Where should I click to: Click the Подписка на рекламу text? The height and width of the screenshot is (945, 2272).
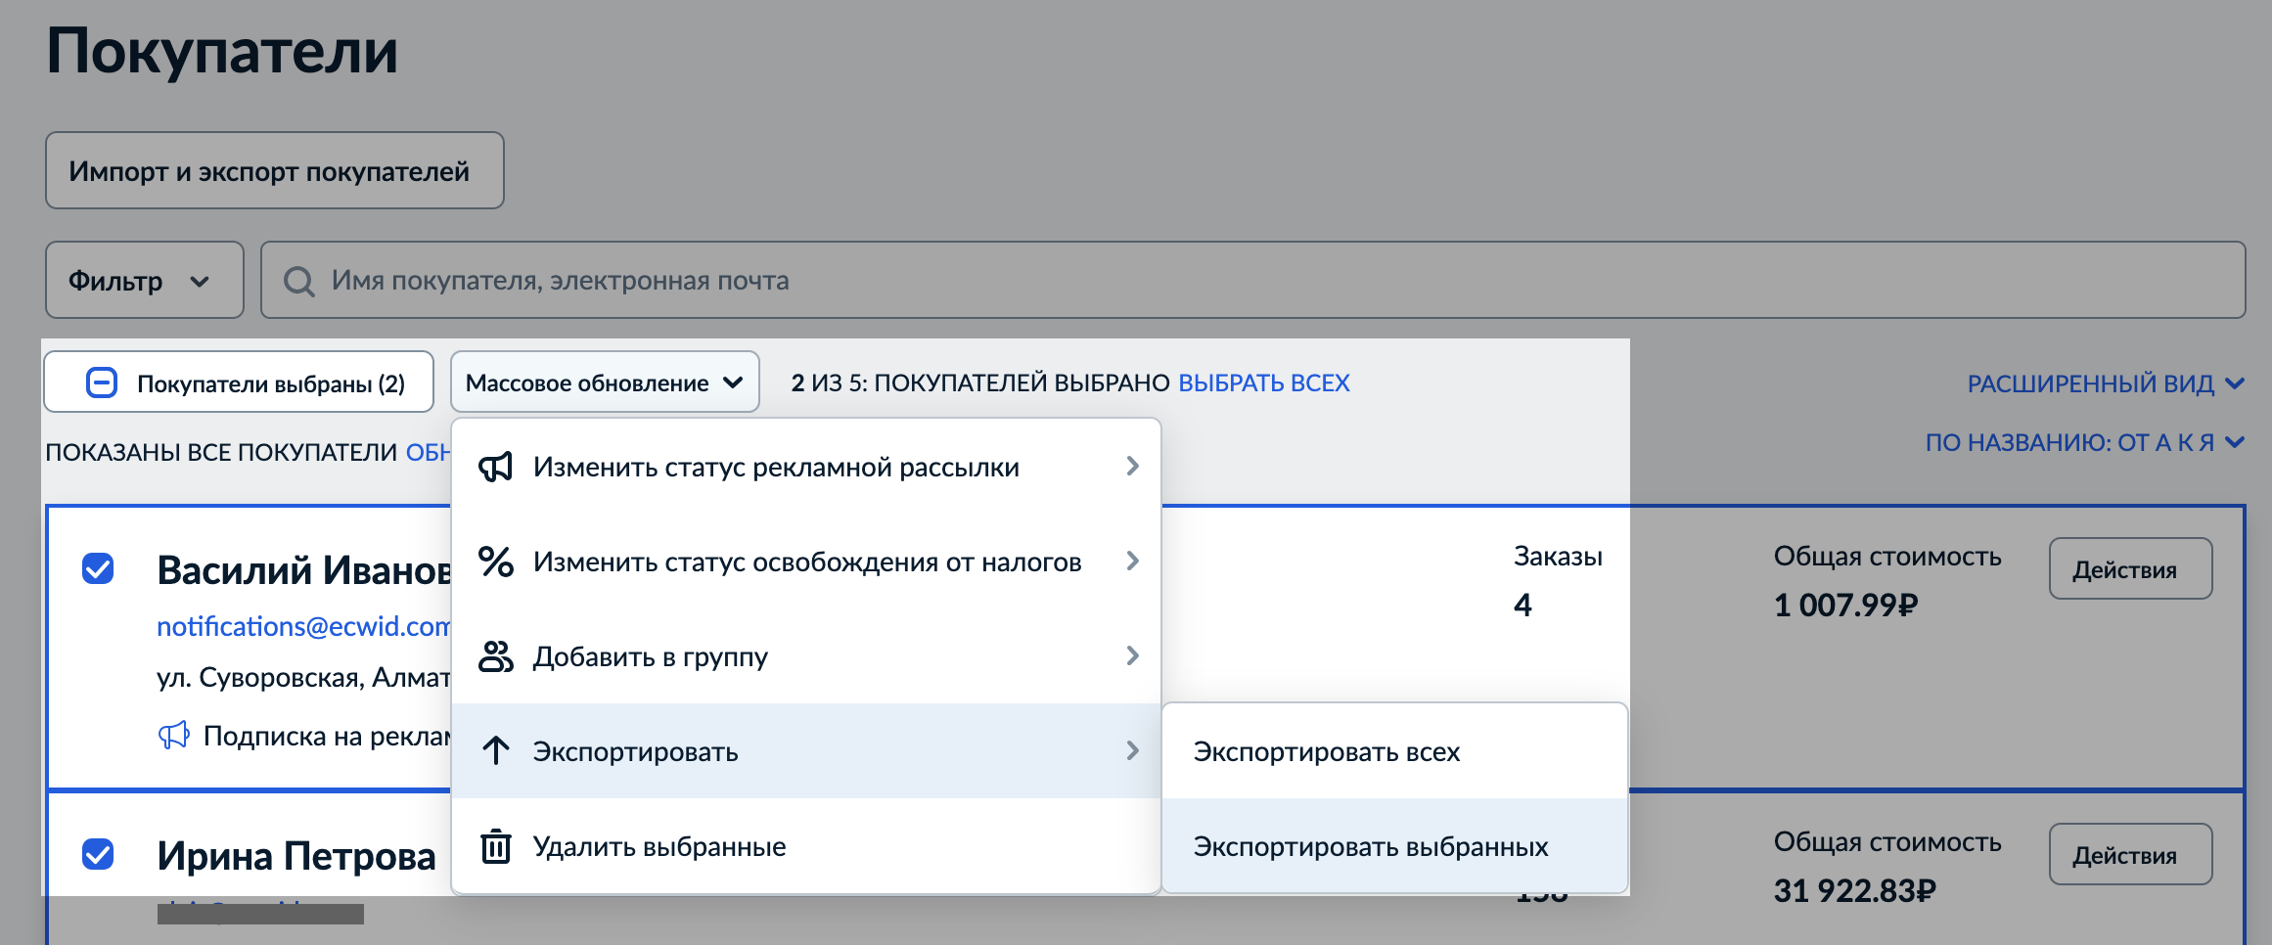[x=327, y=736]
